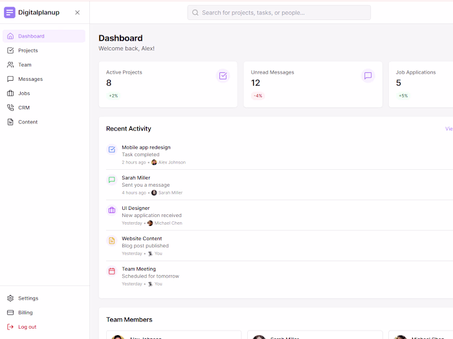This screenshot has width=453, height=339.
Task: Open the Dashboard menu item
Action: coord(44,36)
